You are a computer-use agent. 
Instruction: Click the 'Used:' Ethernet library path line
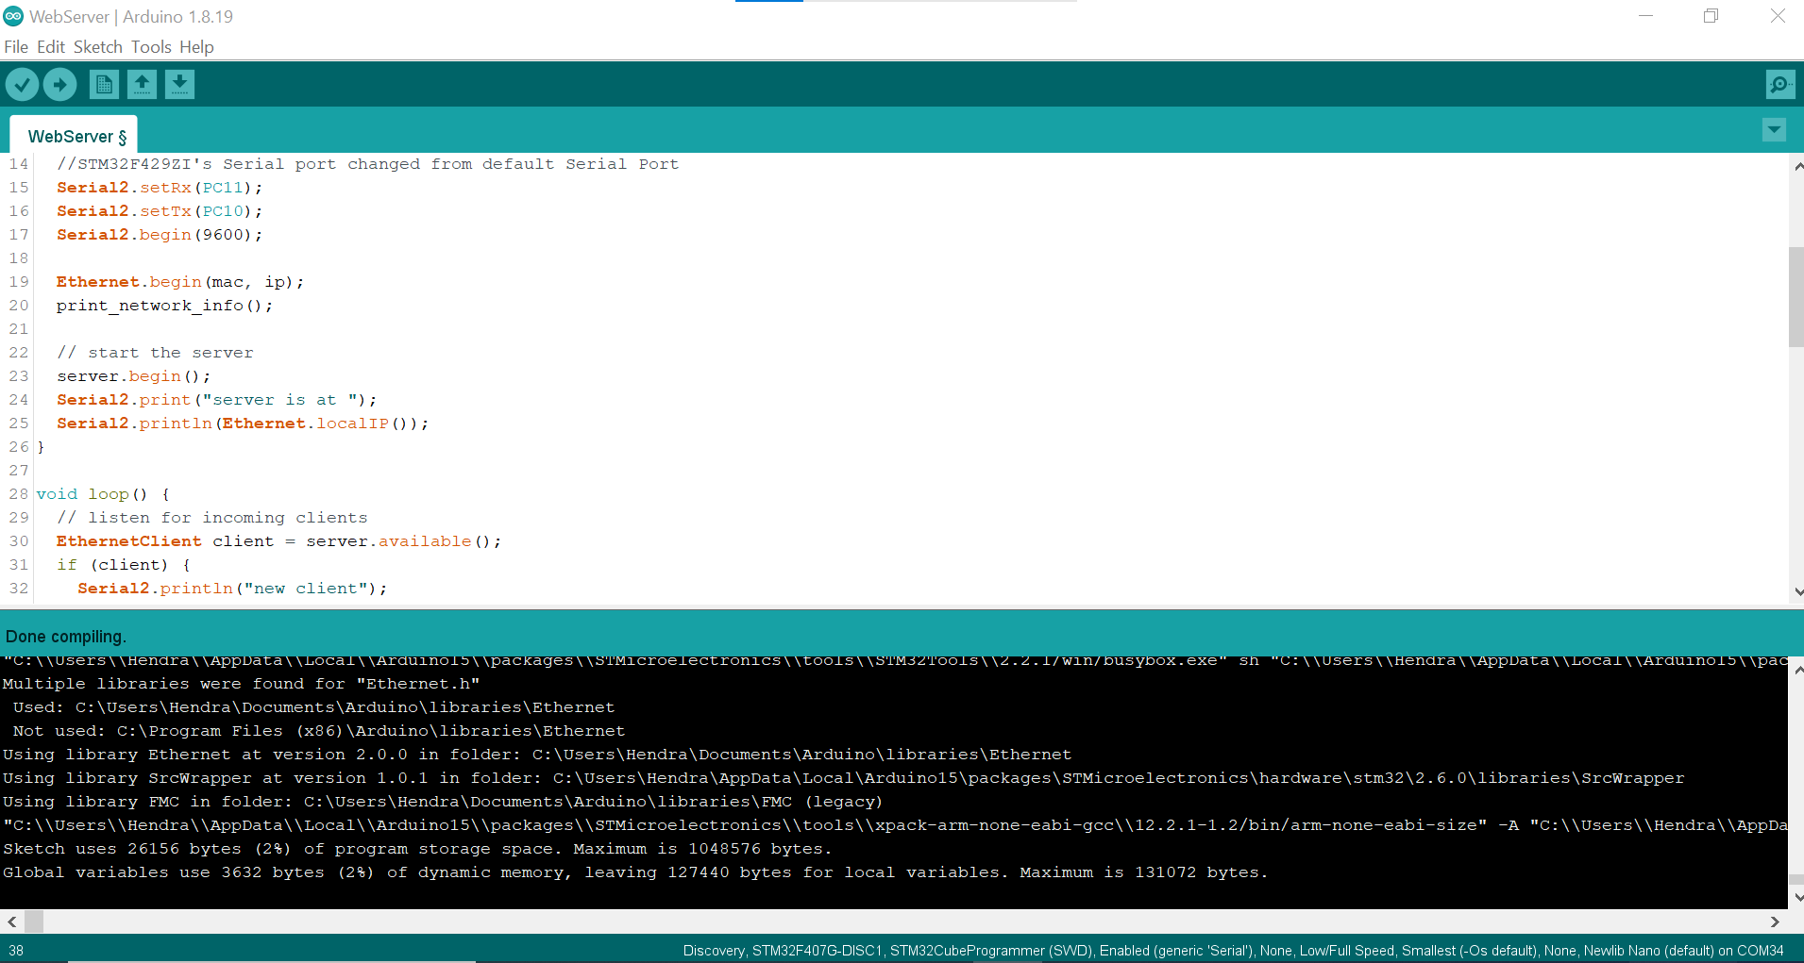pos(313,707)
